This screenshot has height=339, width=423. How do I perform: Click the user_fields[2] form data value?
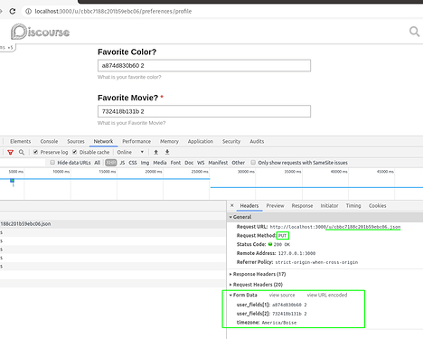289,314
